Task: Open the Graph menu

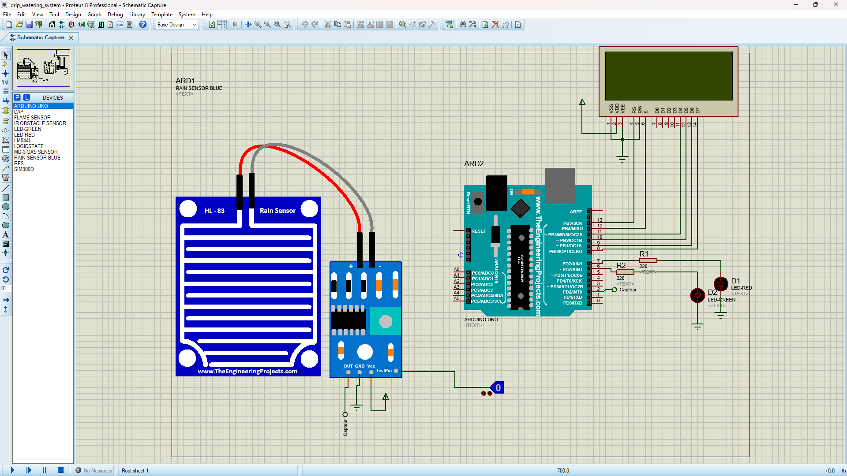Action: [x=94, y=15]
